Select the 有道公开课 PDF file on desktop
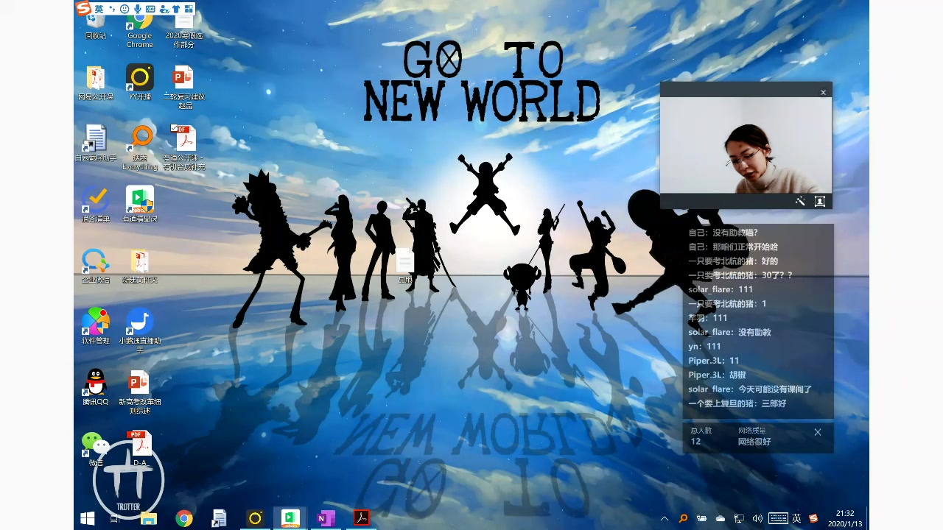 [x=183, y=147]
